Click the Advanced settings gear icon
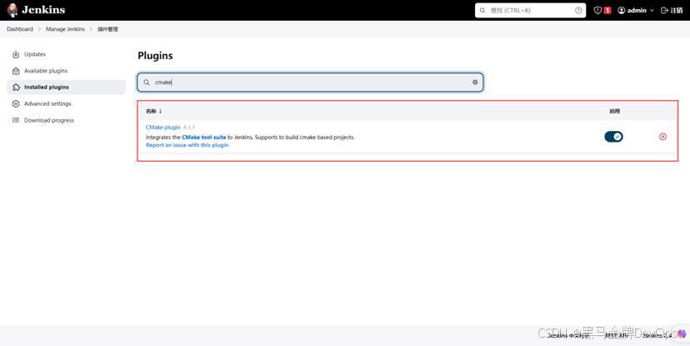Viewport: 690px width, 346px height. point(16,104)
